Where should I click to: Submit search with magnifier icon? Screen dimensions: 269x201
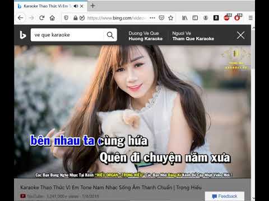pyautogui.click(x=110, y=35)
